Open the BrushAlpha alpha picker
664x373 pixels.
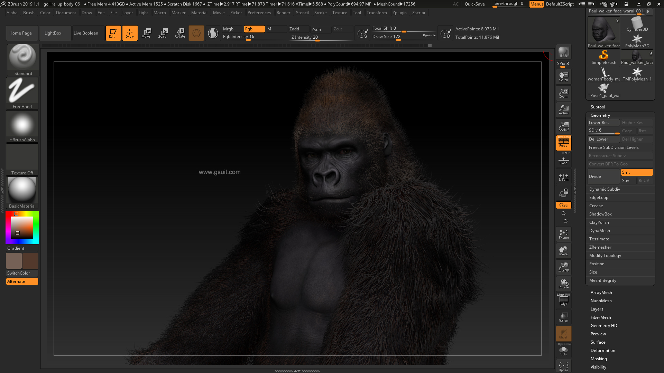click(22, 126)
